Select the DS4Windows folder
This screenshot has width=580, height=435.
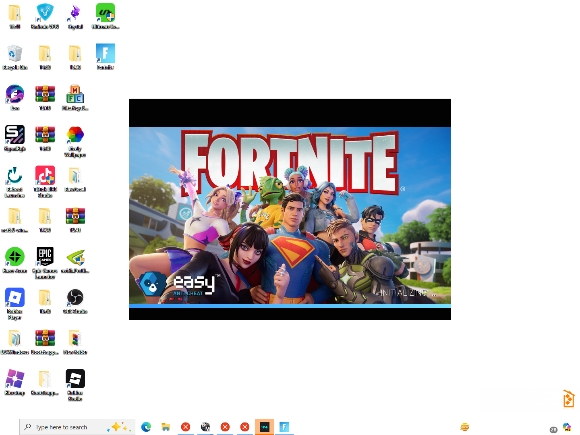15,342
